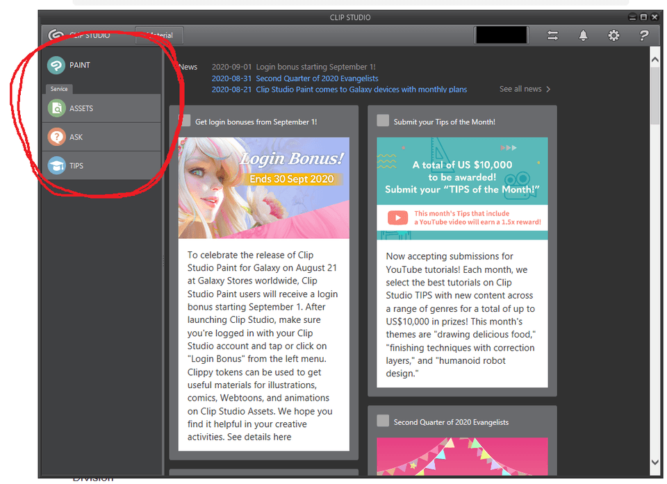Open the pink Evangelists banner image

(463, 456)
